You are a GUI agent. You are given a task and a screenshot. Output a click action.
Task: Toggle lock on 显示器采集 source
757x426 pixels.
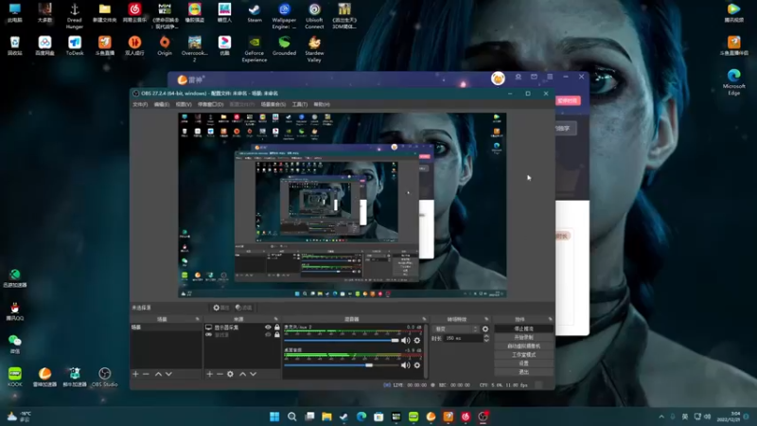pos(277,327)
